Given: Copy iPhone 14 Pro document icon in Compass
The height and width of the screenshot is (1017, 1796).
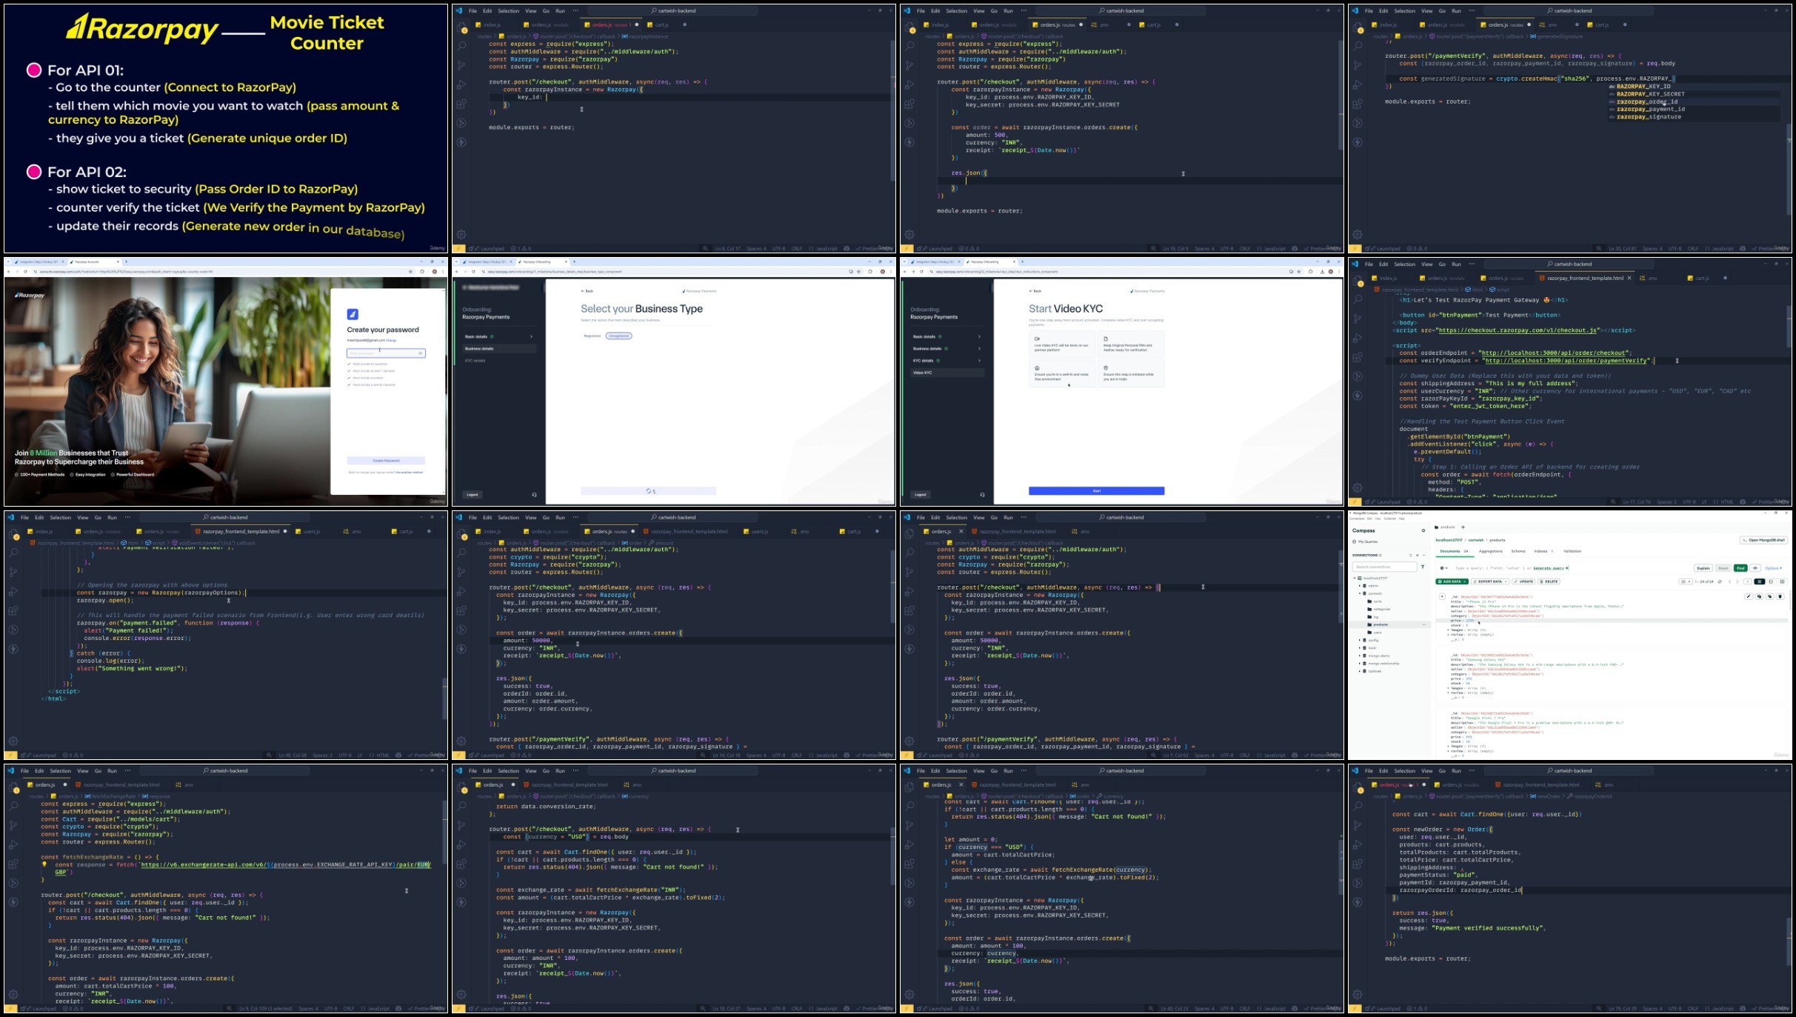Looking at the screenshot, I should click(x=1759, y=596).
